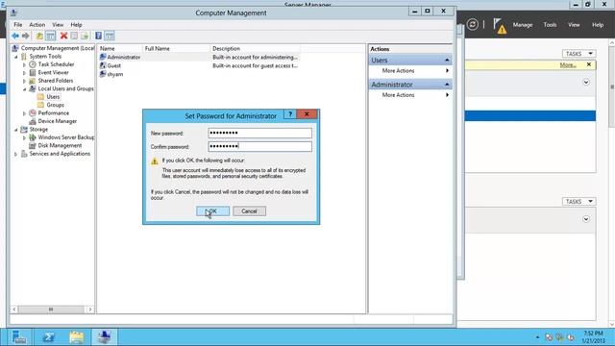Open the upper TASKS dropdown in Server Manager
This screenshot has width=615, height=346.
[578, 54]
